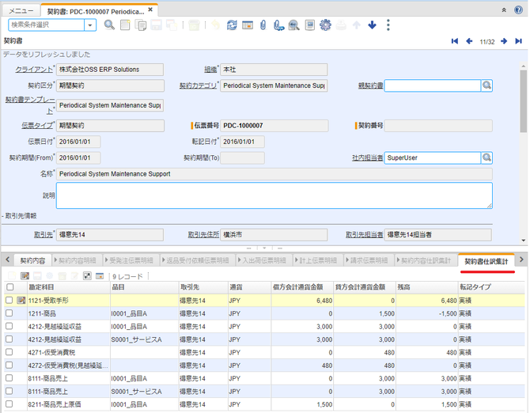This screenshot has height=413, width=530.
Task: Click the header form vertical scrollbar
Action: 523,101
